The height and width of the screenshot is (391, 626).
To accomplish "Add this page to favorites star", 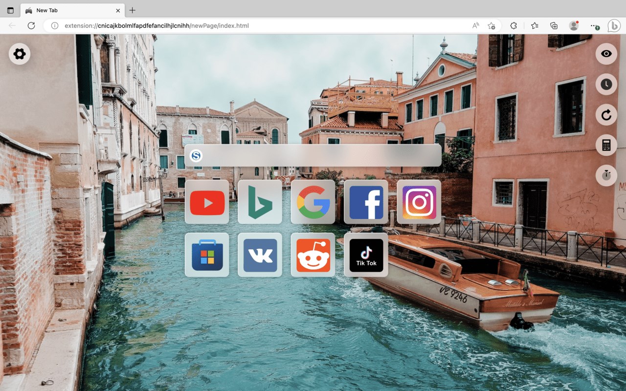I will click(492, 25).
